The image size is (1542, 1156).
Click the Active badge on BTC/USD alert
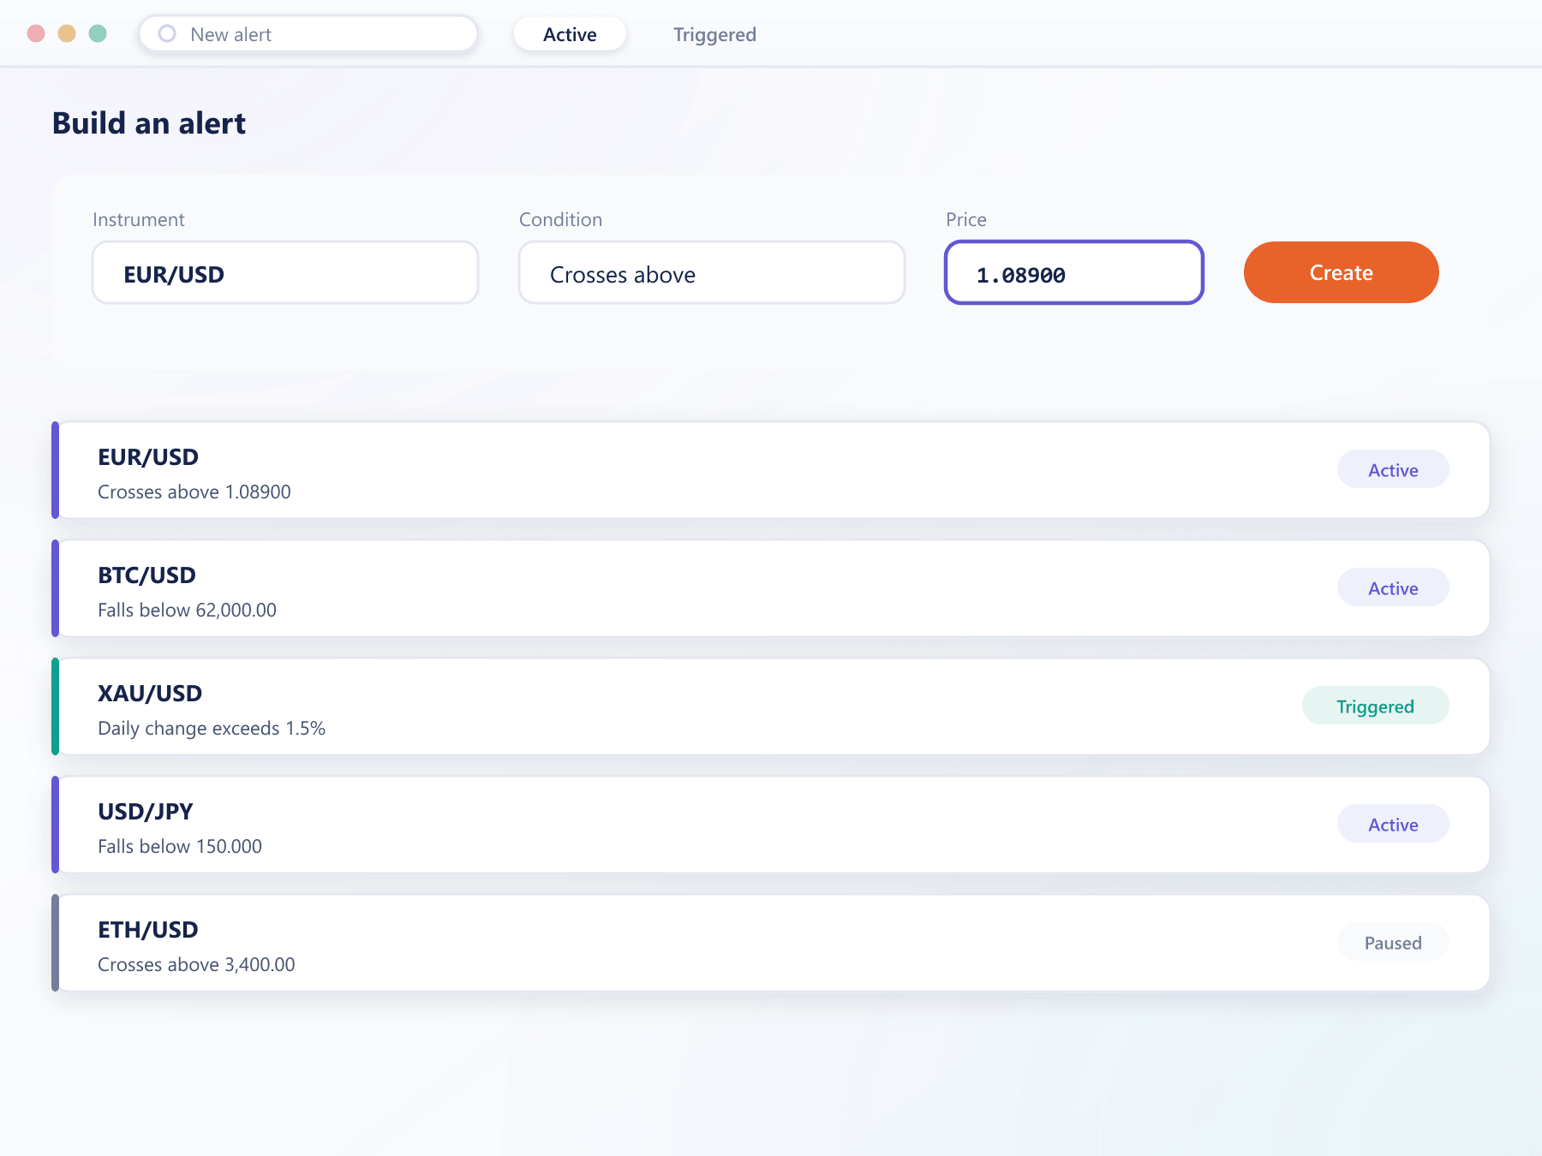(x=1393, y=587)
